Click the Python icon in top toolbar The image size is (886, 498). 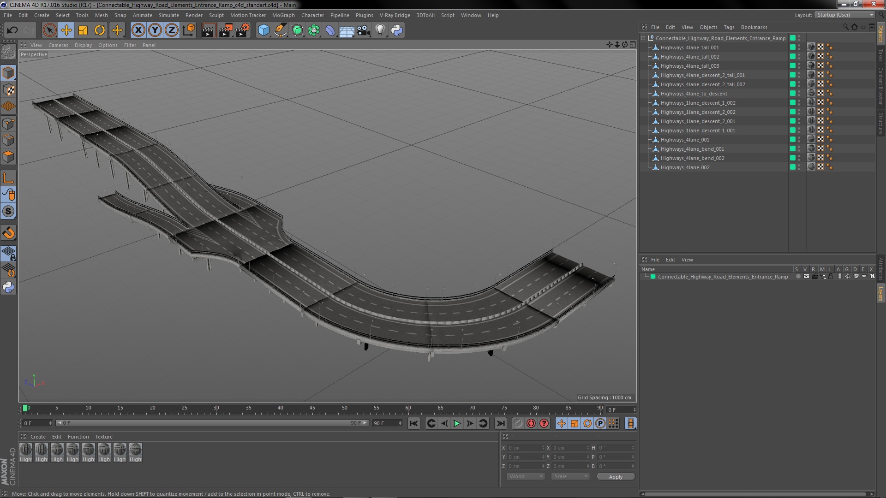pyautogui.click(x=396, y=30)
